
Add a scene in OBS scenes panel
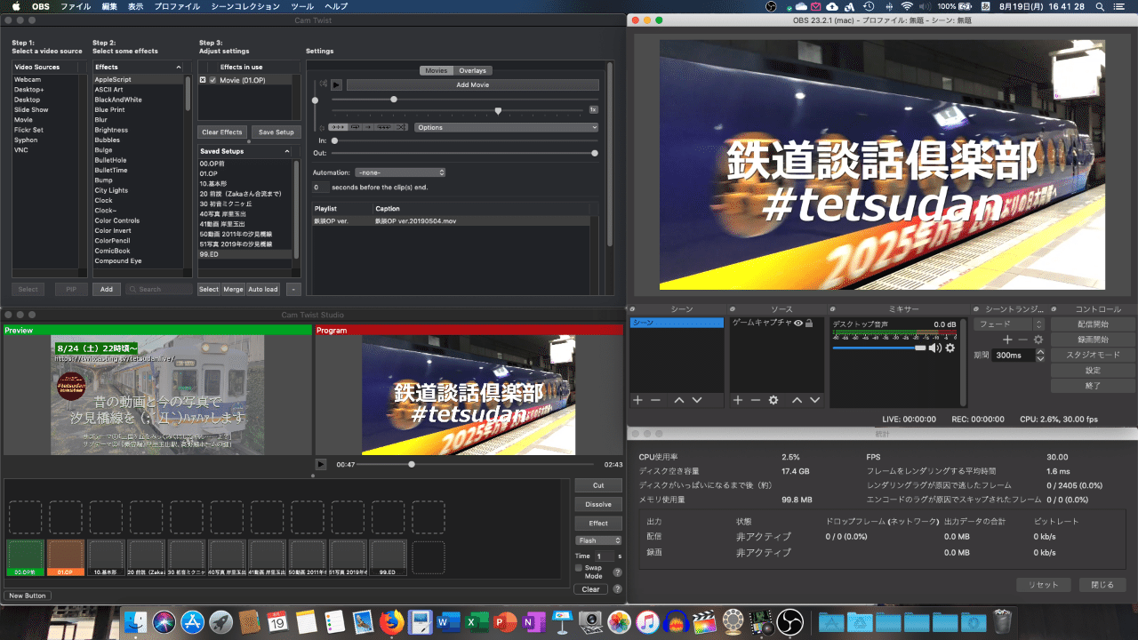pos(637,401)
